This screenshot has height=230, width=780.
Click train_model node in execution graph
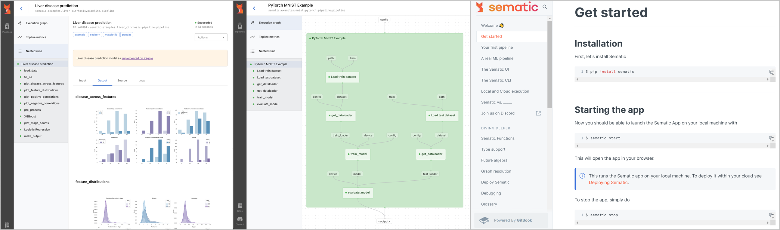tap(357, 154)
